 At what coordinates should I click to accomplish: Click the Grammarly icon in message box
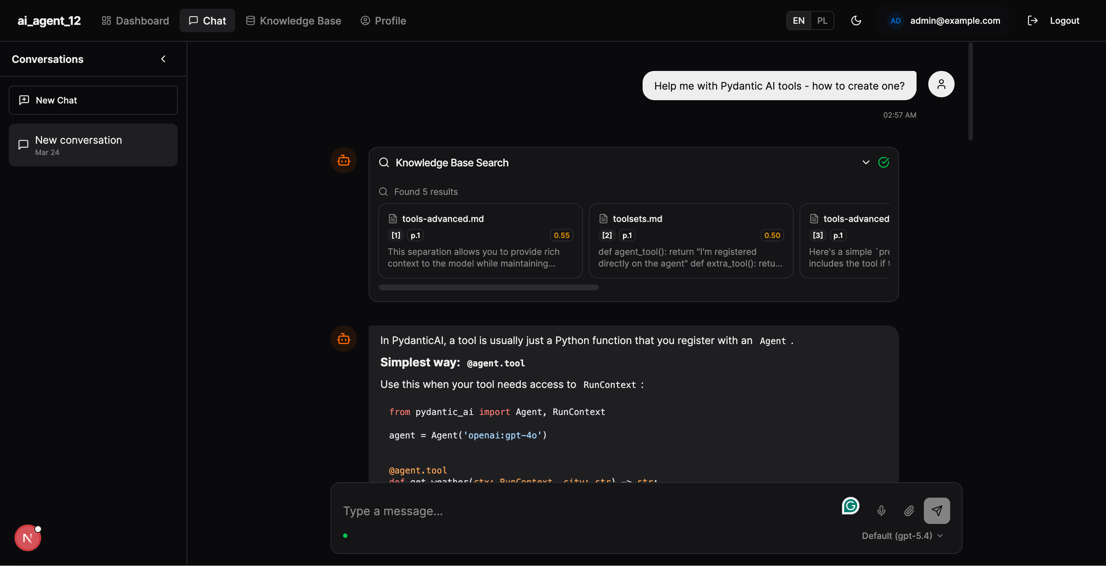[850, 506]
